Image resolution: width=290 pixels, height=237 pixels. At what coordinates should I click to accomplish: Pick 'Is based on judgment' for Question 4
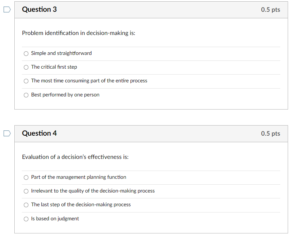[x=26, y=219]
